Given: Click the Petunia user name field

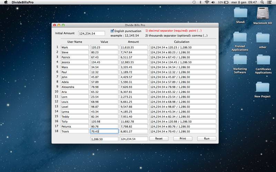Looking at the screenshot, I should coord(75,126).
